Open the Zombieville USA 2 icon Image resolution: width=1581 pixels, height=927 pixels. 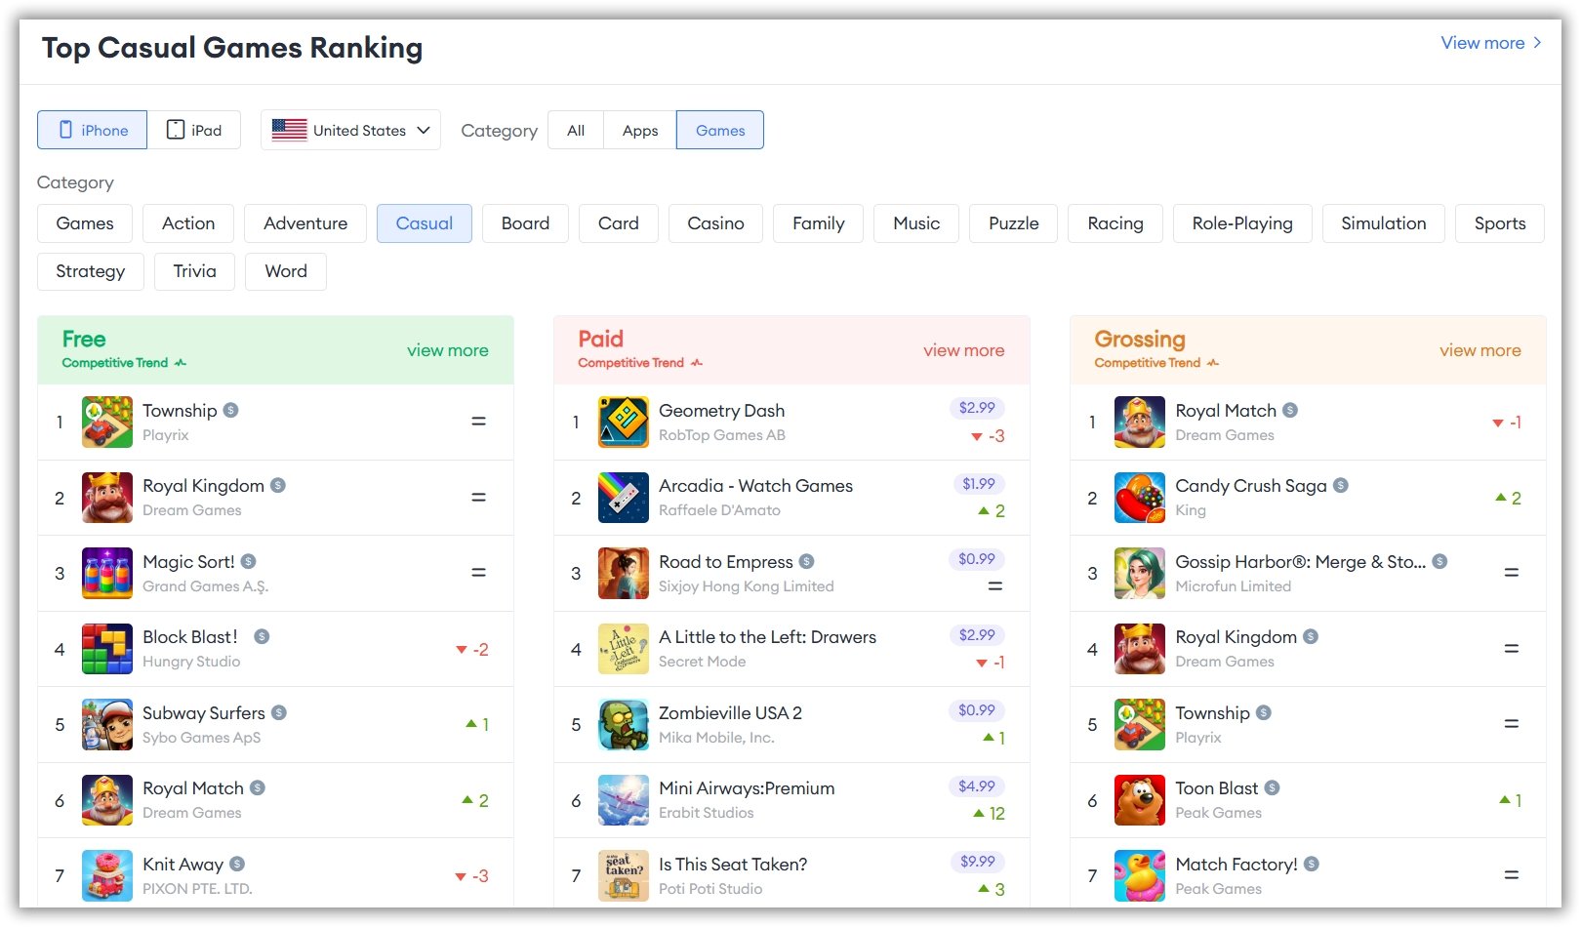point(624,724)
